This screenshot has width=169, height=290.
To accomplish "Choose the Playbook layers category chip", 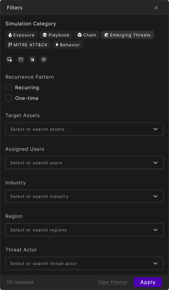I will (x=56, y=35).
